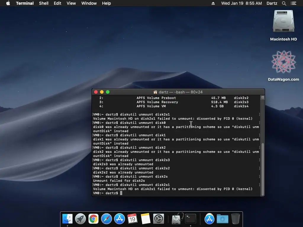
Task: Click the Terminal icon in the Dock
Action: pos(191,219)
